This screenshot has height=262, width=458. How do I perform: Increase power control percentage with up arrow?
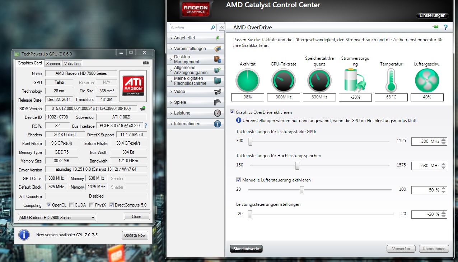(x=444, y=213)
